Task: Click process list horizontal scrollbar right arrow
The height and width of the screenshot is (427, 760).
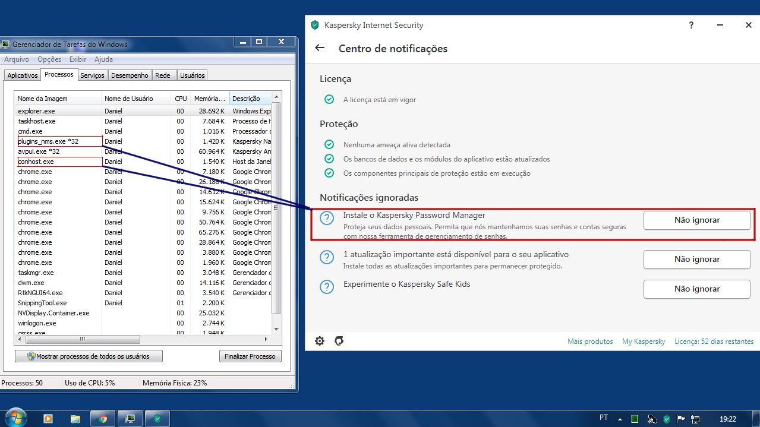Action: [266, 339]
